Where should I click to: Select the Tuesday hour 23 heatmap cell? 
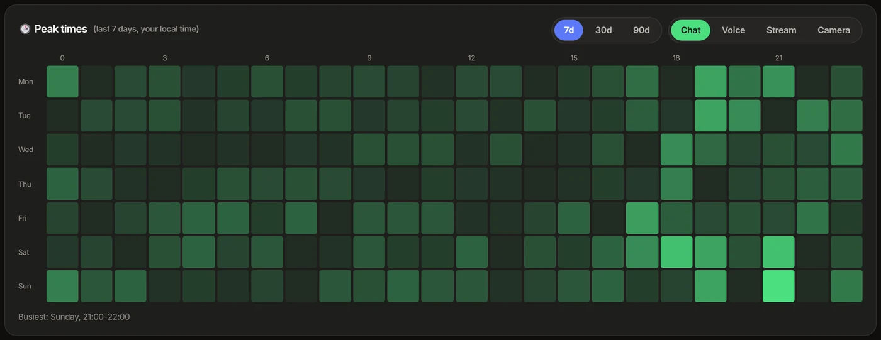pos(846,116)
